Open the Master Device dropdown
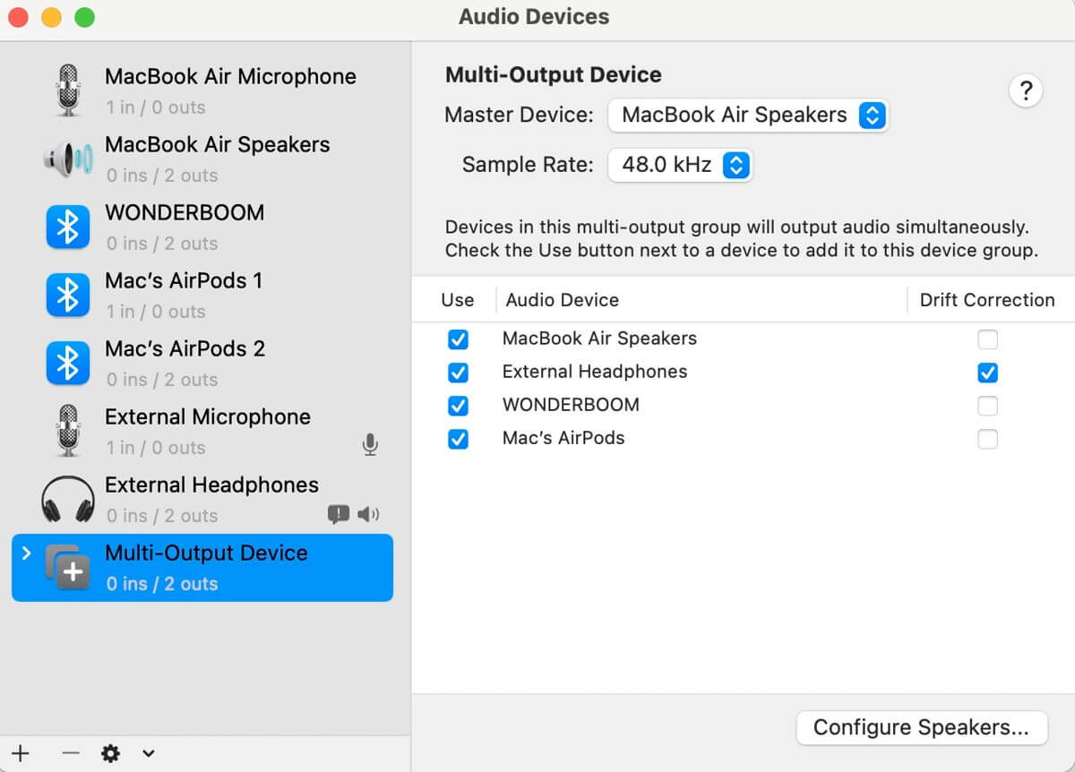The height and width of the screenshot is (772, 1075). 748,116
